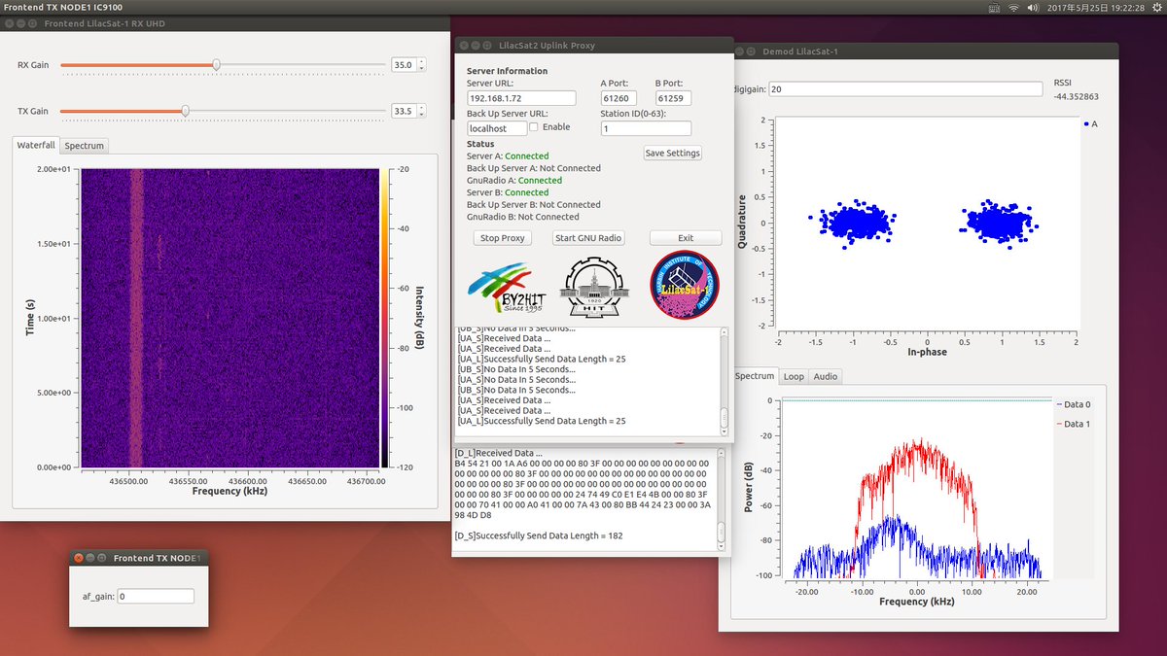Screen dimensions: 1167x656
Task: Open the Wi-Fi network indicator
Action: click(1013, 7)
